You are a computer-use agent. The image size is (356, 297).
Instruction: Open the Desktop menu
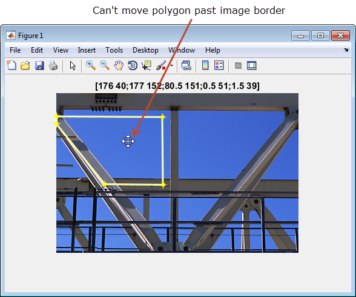[145, 50]
